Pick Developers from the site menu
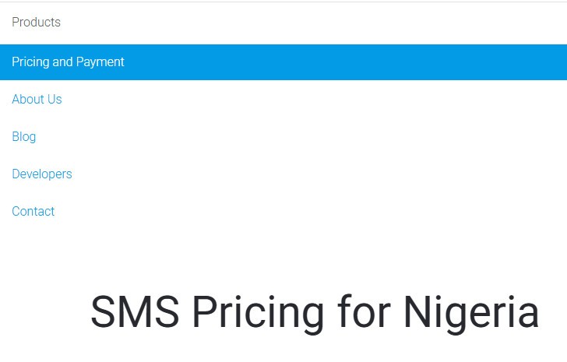The width and height of the screenshot is (567, 362). [x=42, y=174]
